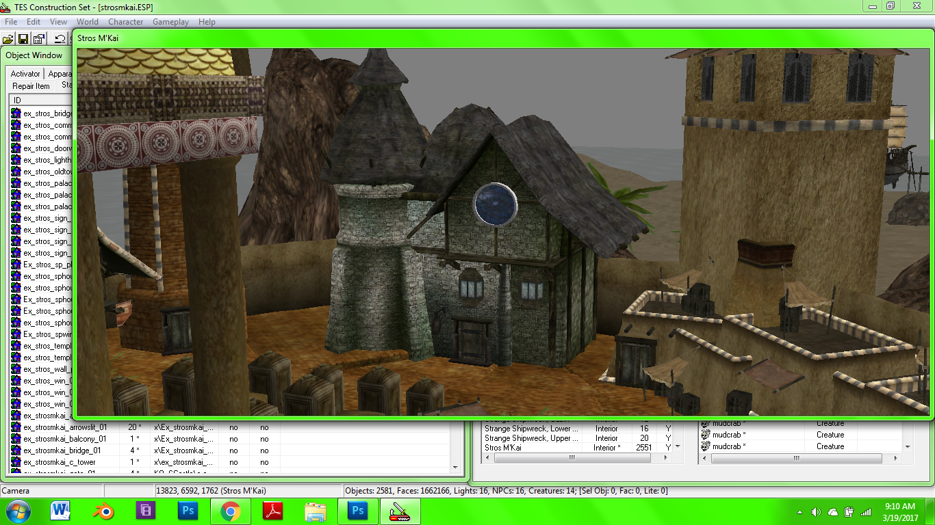The height and width of the screenshot is (525, 935).
Task: Click the cell list scroll-down arrow
Action: coord(678,448)
